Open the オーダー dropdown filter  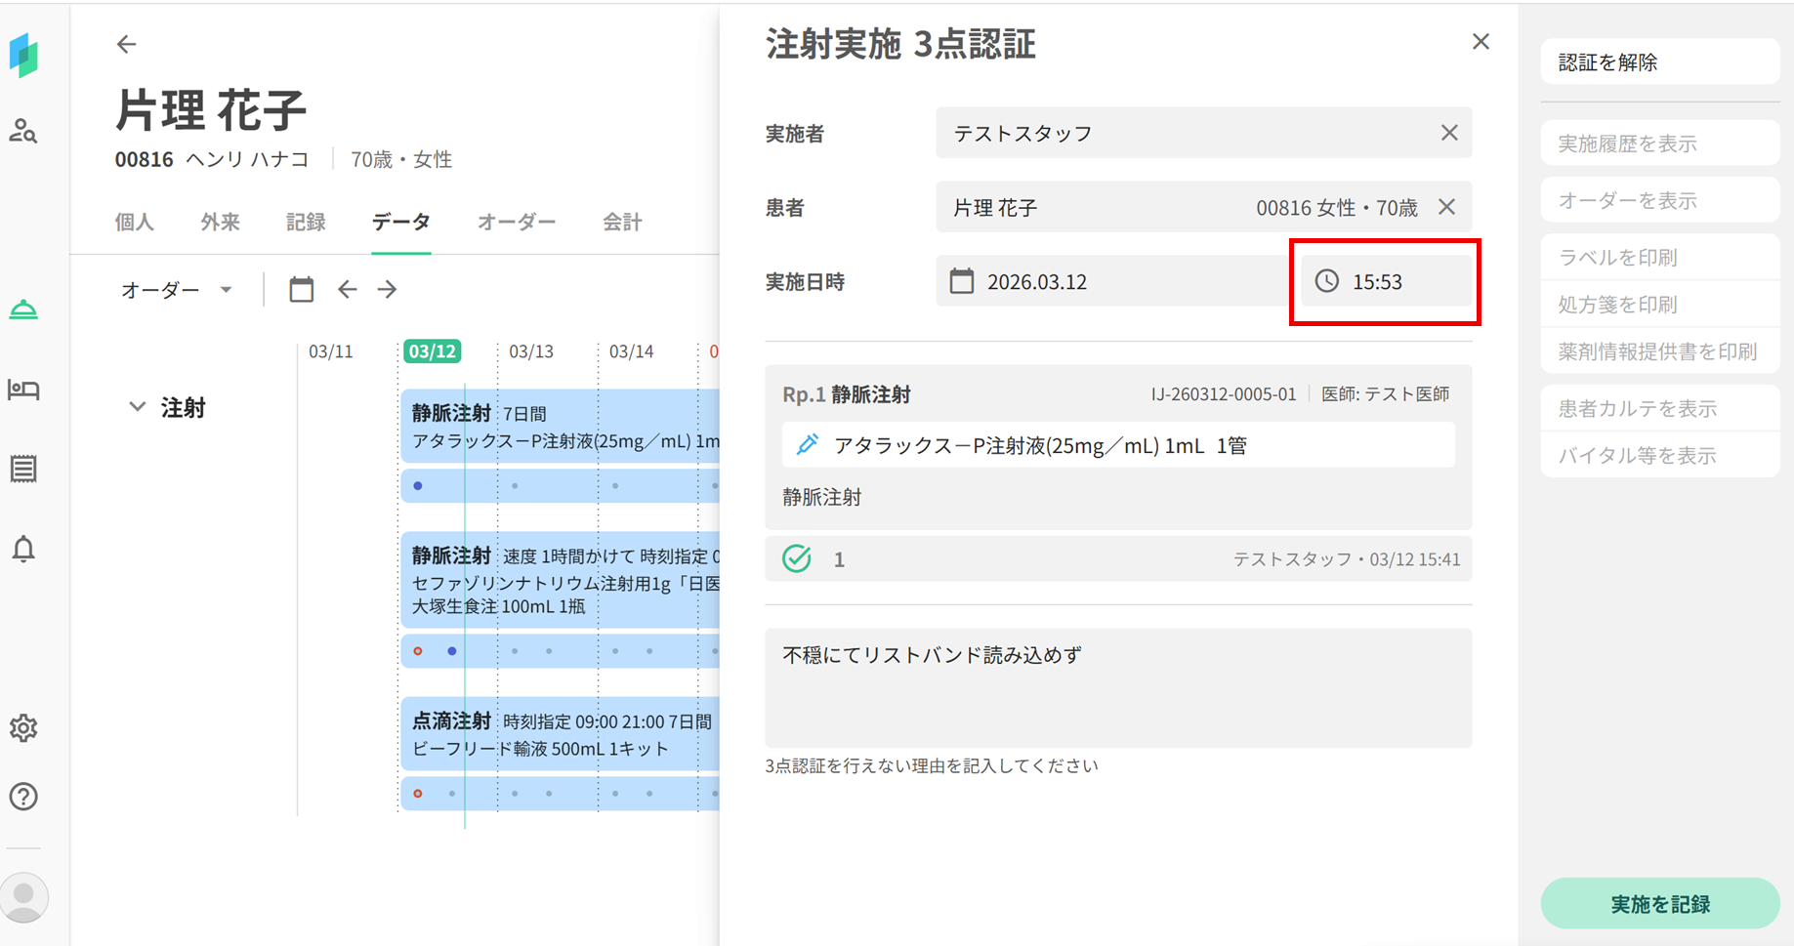(x=176, y=290)
